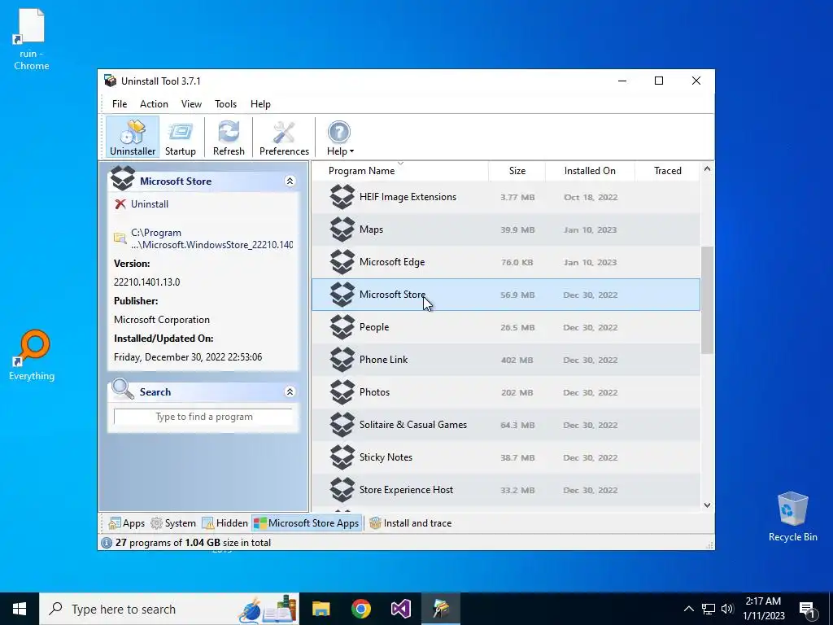The height and width of the screenshot is (625, 833).
Task: Collapse the Search panel
Action: [x=290, y=391]
